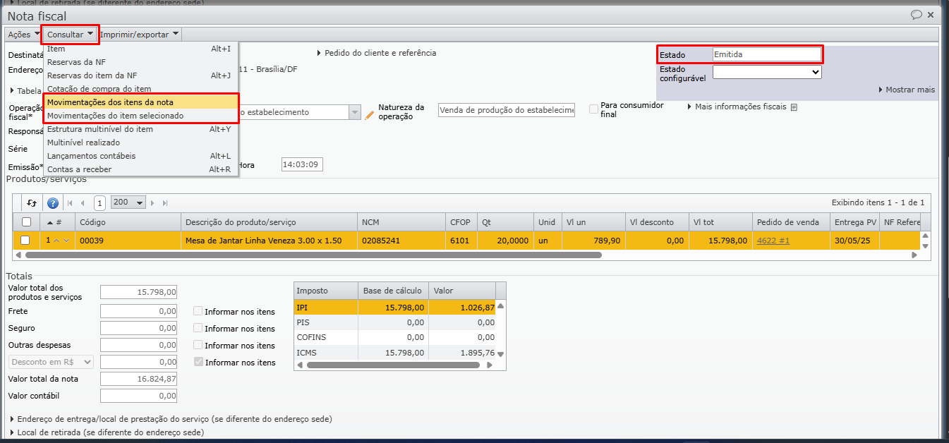Select Lançamentos contábeis menu entry
The image size is (949, 443).
click(x=141, y=156)
